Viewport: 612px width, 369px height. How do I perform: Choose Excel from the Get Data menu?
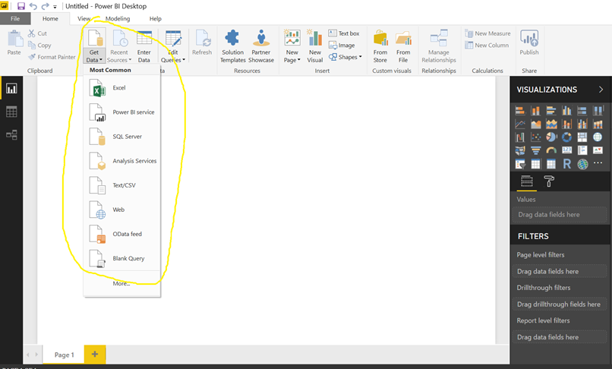click(x=119, y=88)
